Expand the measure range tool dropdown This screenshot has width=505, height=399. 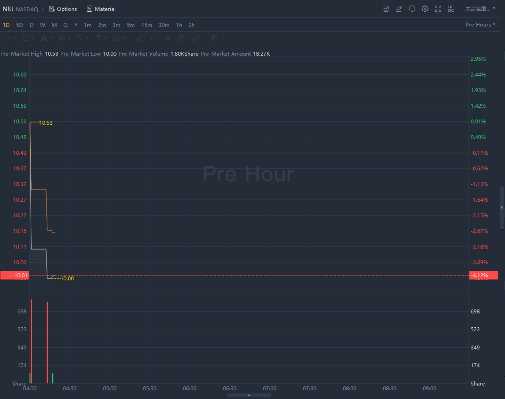(106, 38)
